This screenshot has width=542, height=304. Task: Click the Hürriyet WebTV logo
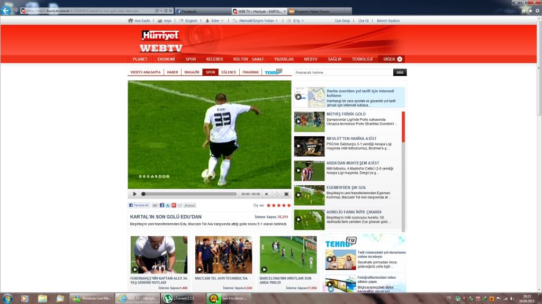tap(161, 41)
